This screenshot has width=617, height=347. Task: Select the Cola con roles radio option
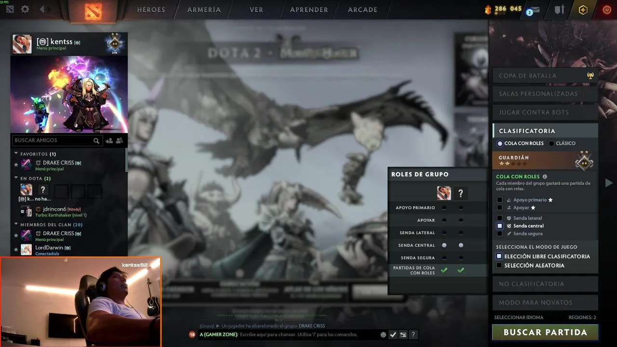500,144
